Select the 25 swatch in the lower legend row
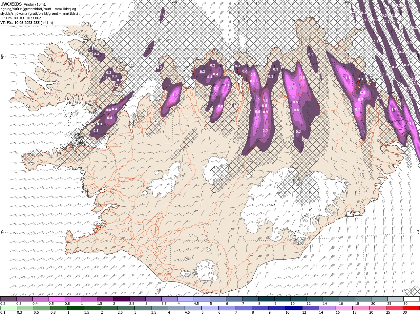Viewport: 420px width, 315px height. (x=395, y=308)
